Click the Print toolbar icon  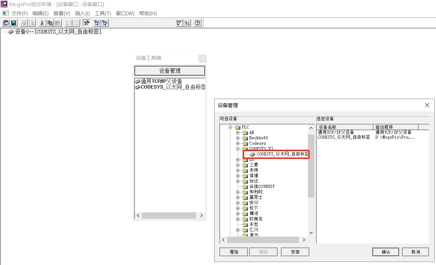[24, 23]
